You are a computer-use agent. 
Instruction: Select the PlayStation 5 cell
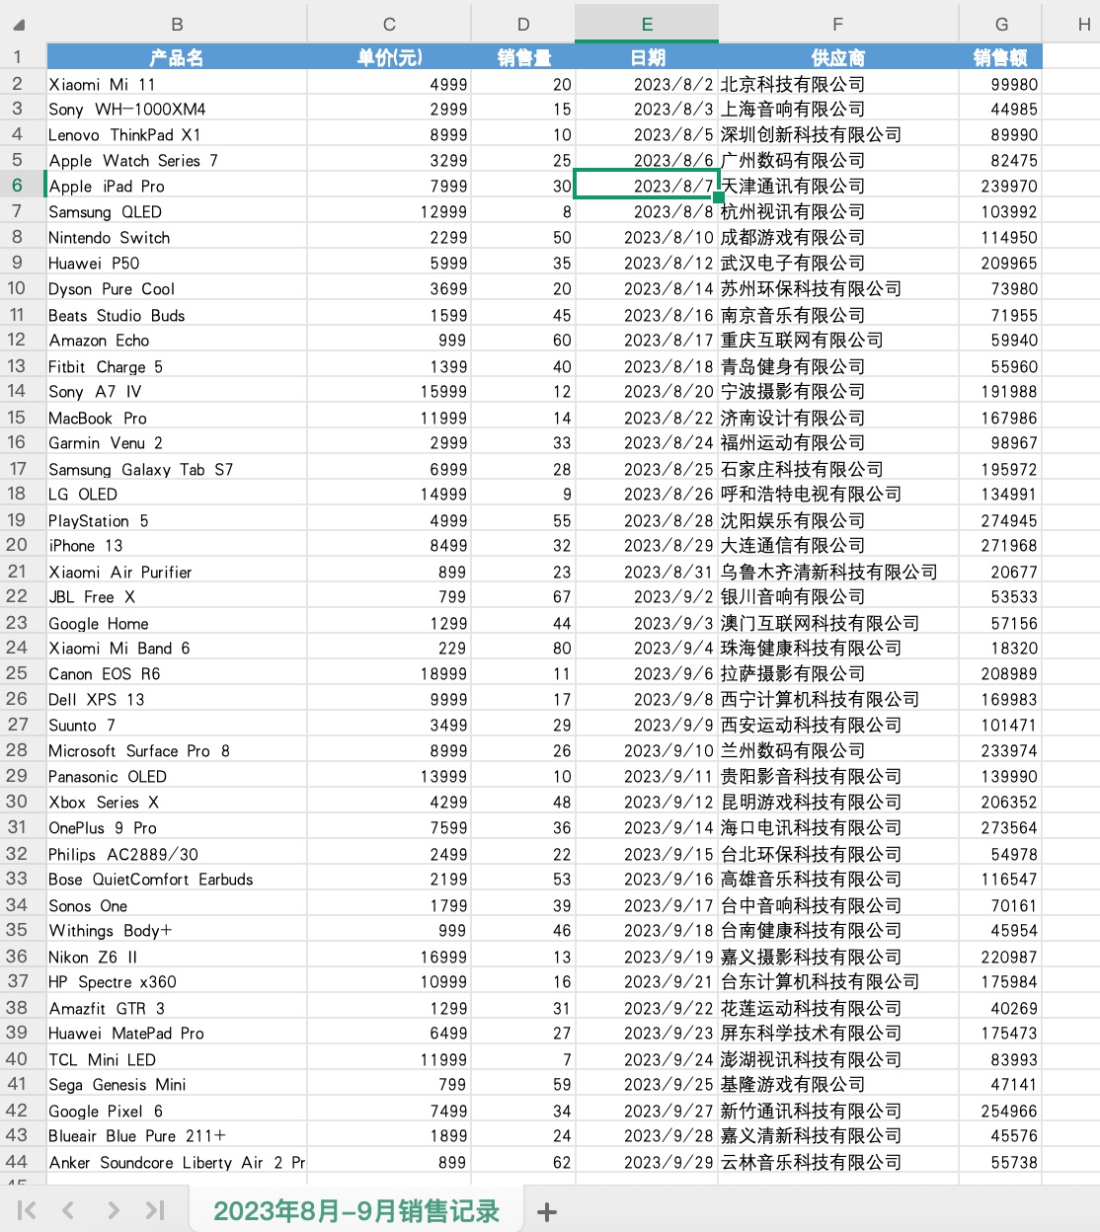click(177, 520)
